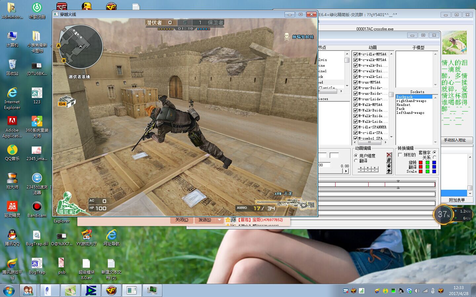Uncheck the M-c-walk-MP5A4 animation checkbox
This screenshot has width=476, height=297.
355,60
